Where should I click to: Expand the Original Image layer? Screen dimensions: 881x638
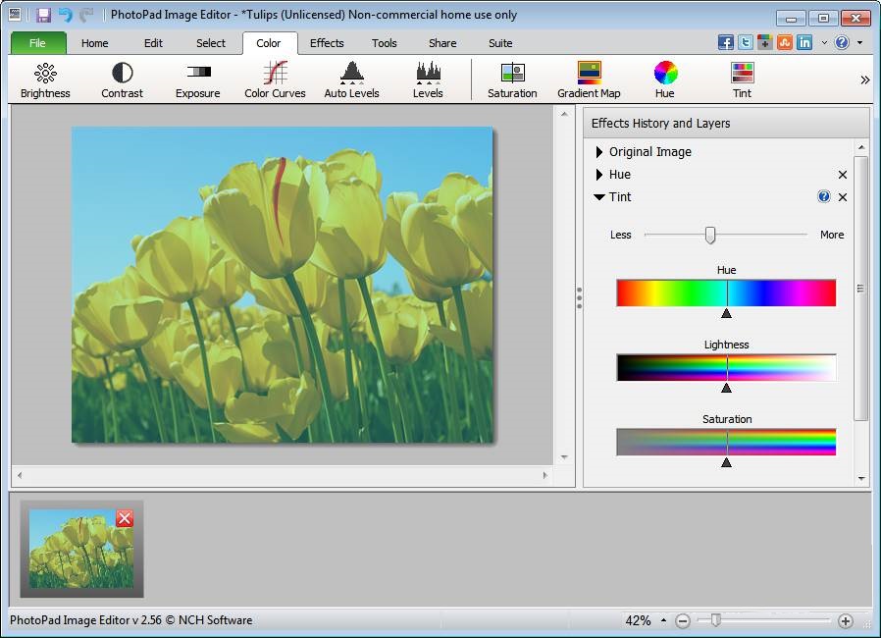pyautogui.click(x=599, y=152)
